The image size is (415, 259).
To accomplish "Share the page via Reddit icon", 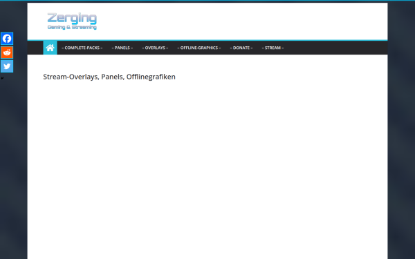I will pos(7,52).
